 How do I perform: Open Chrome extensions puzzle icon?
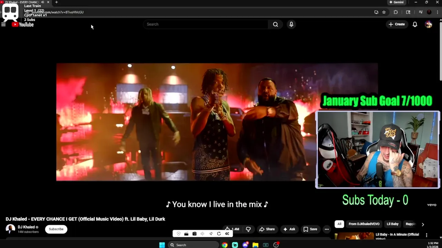(396, 12)
